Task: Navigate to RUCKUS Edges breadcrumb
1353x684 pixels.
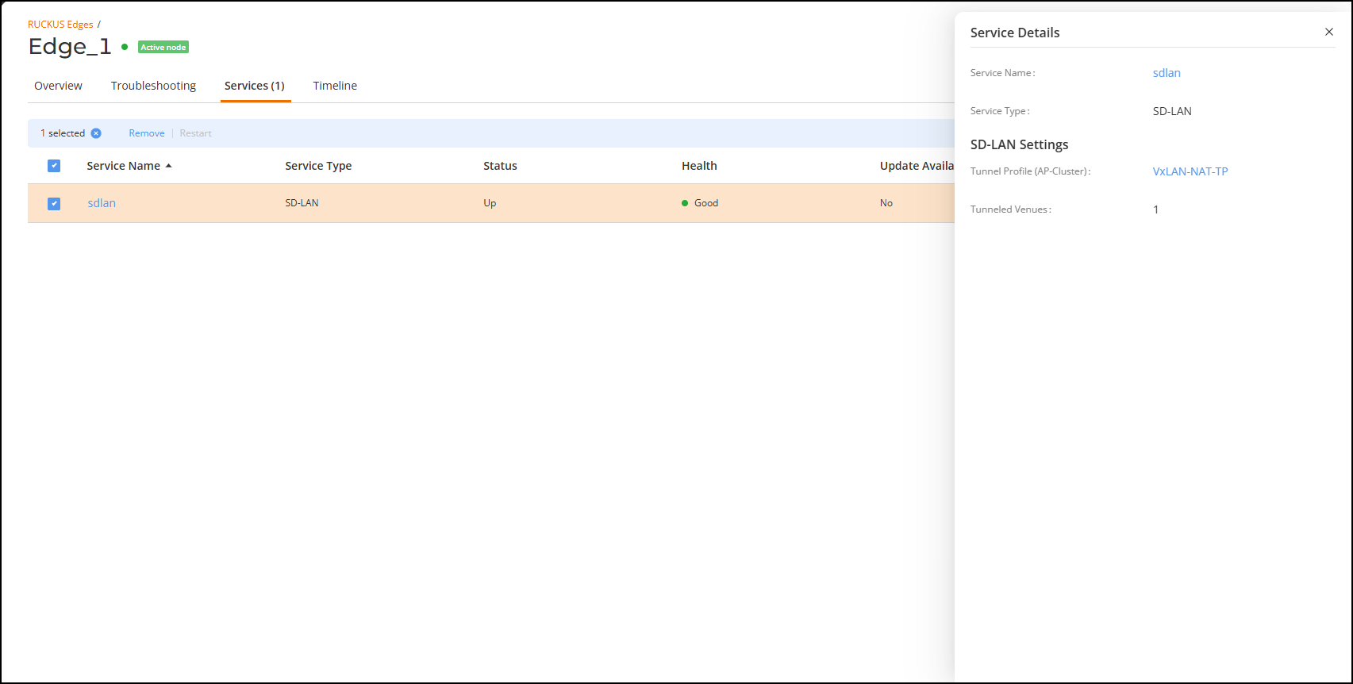Action: [60, 25]
